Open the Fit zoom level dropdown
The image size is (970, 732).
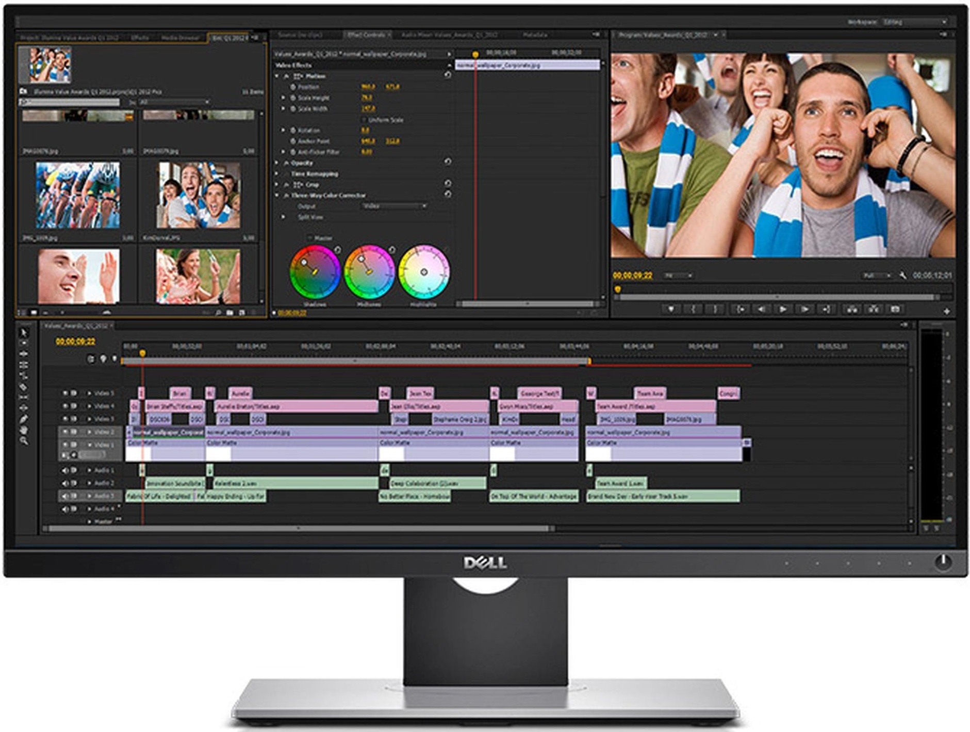pyautogui.click(x=678, y=276)
